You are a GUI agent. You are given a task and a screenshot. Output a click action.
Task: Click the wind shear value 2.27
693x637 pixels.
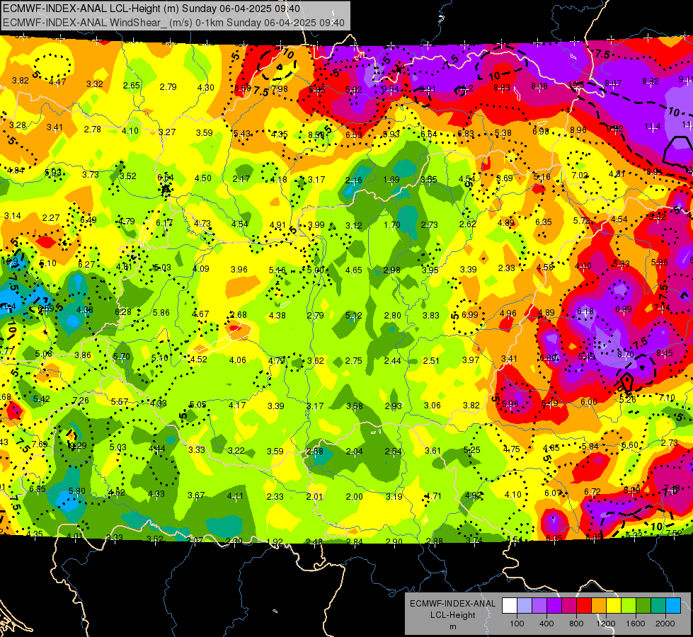click(51, 217)
